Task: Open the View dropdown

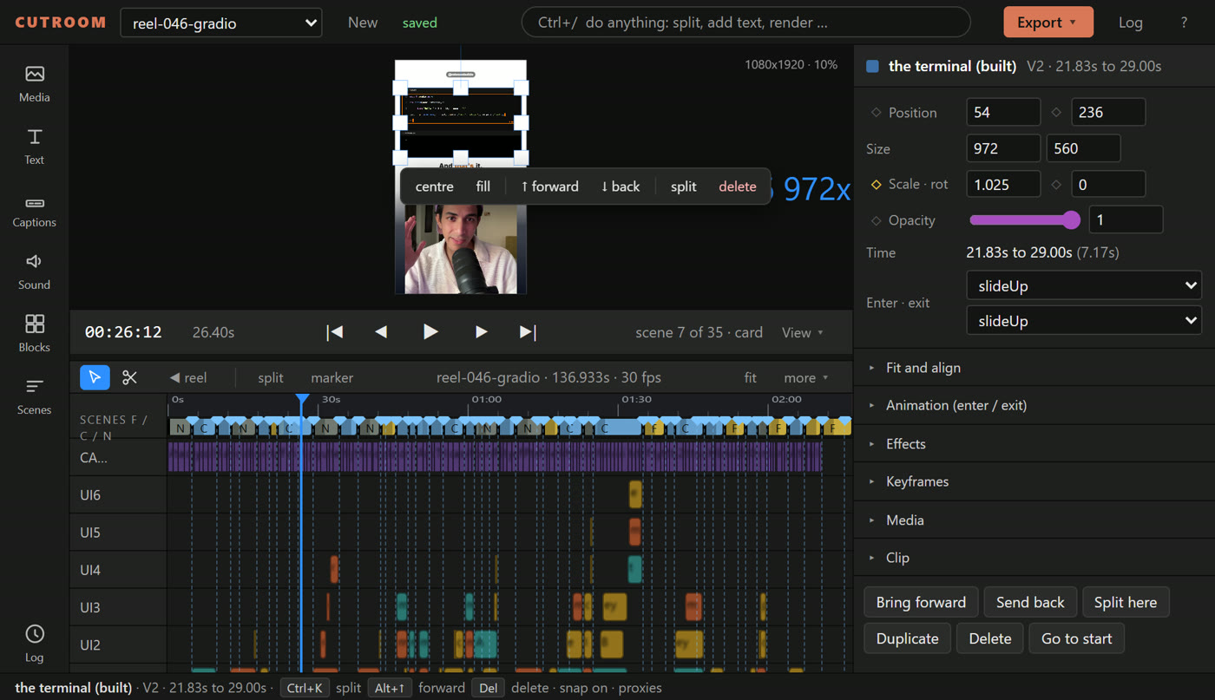Action: click(803, 332)
